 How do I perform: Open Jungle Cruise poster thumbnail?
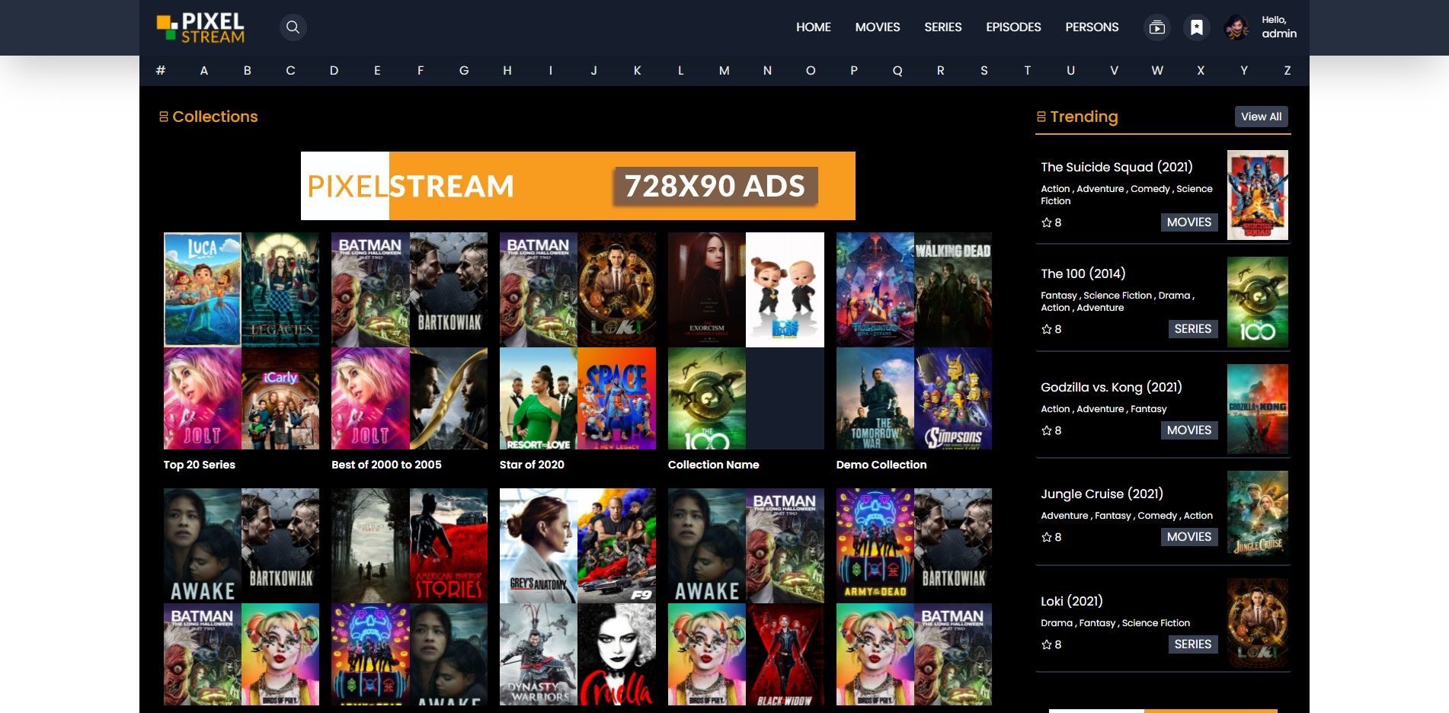click(x=1257, y=516)
